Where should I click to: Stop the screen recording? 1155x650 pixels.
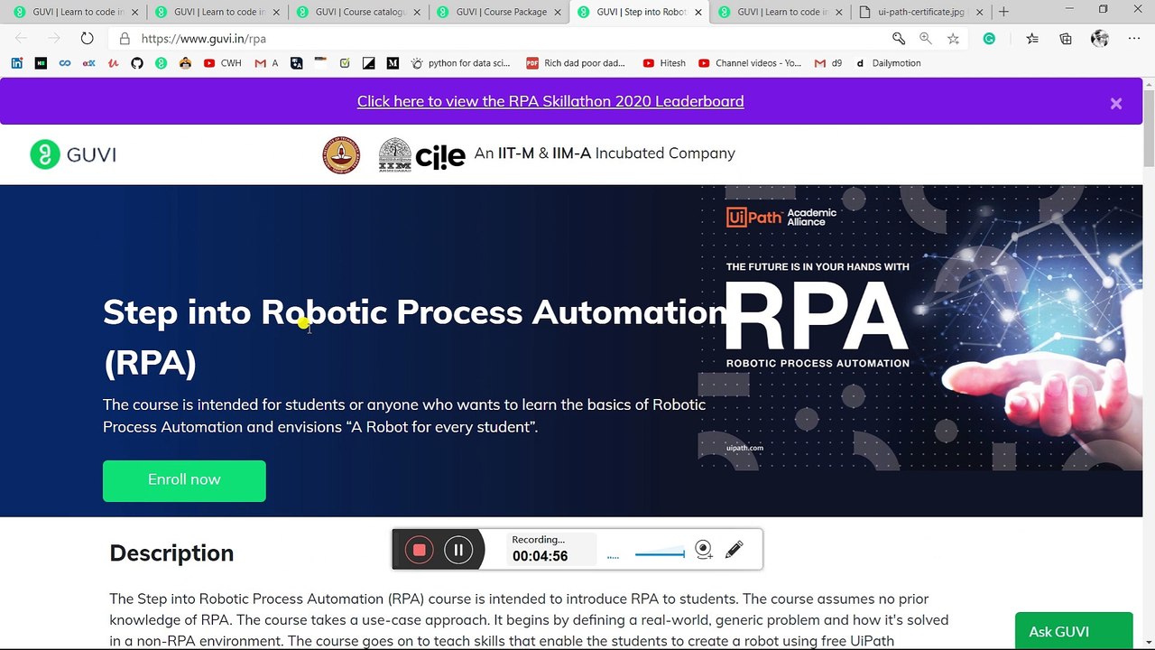pyautogui.click(x=419, y=550)
